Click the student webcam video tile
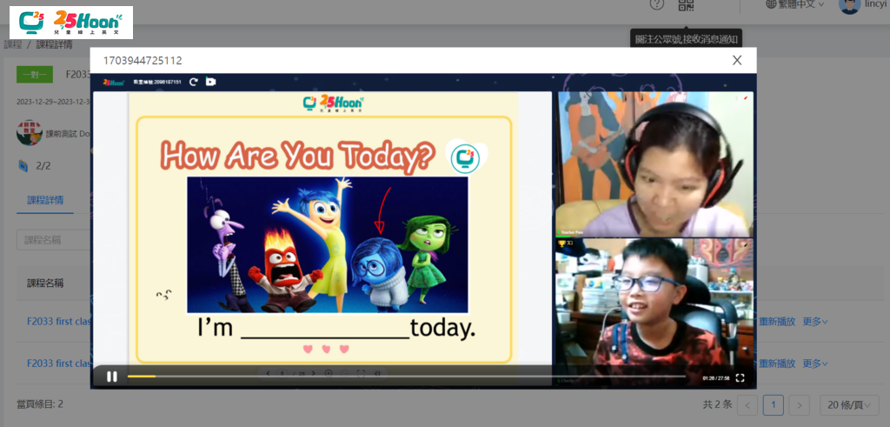890x427 pixels. click(x=654, y=311)
